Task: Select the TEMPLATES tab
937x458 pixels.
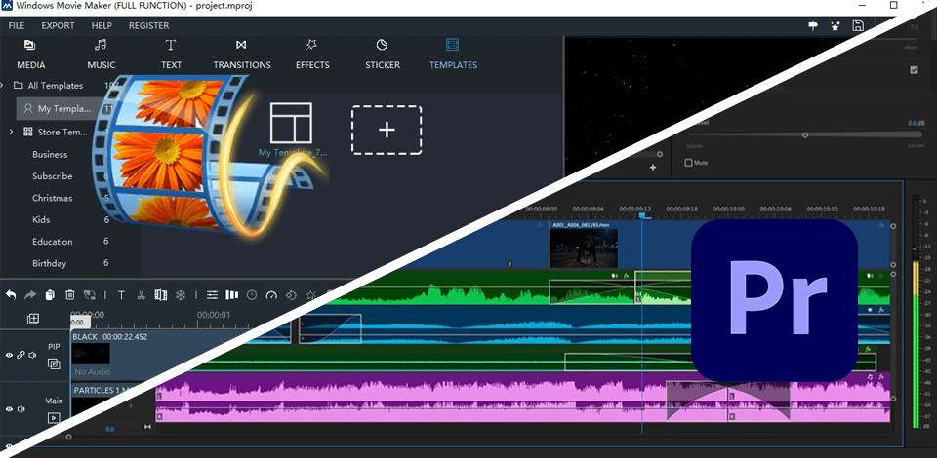Action: (x=453, y=55)
